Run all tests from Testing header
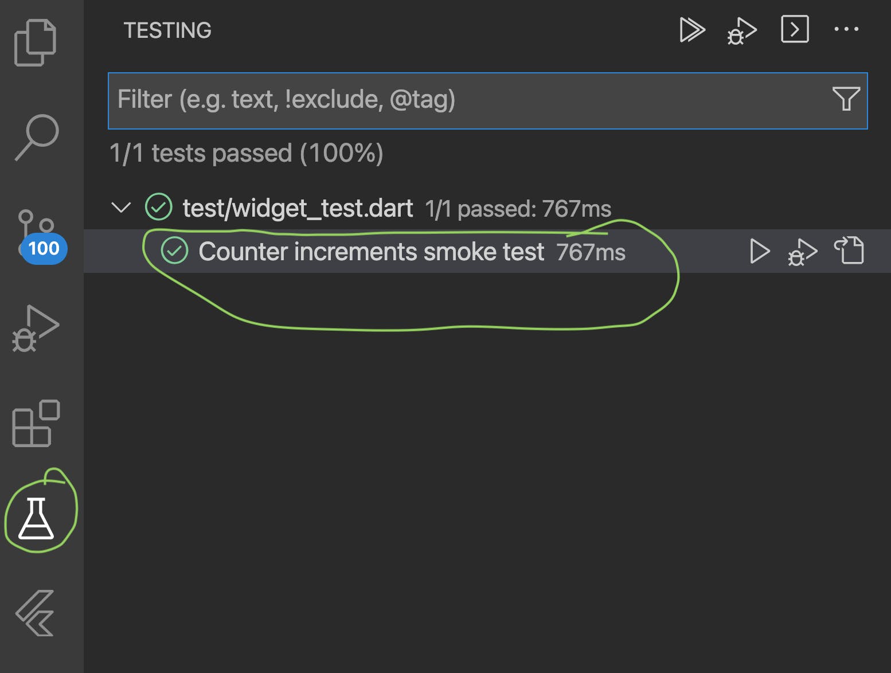This screenshot has width=891, height=673. point(692,30)
